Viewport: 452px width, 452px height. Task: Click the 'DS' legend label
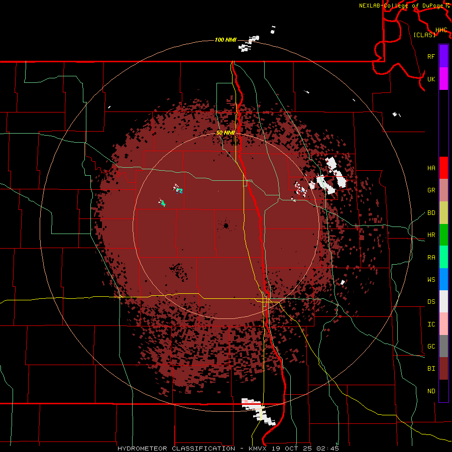[431, 302]
